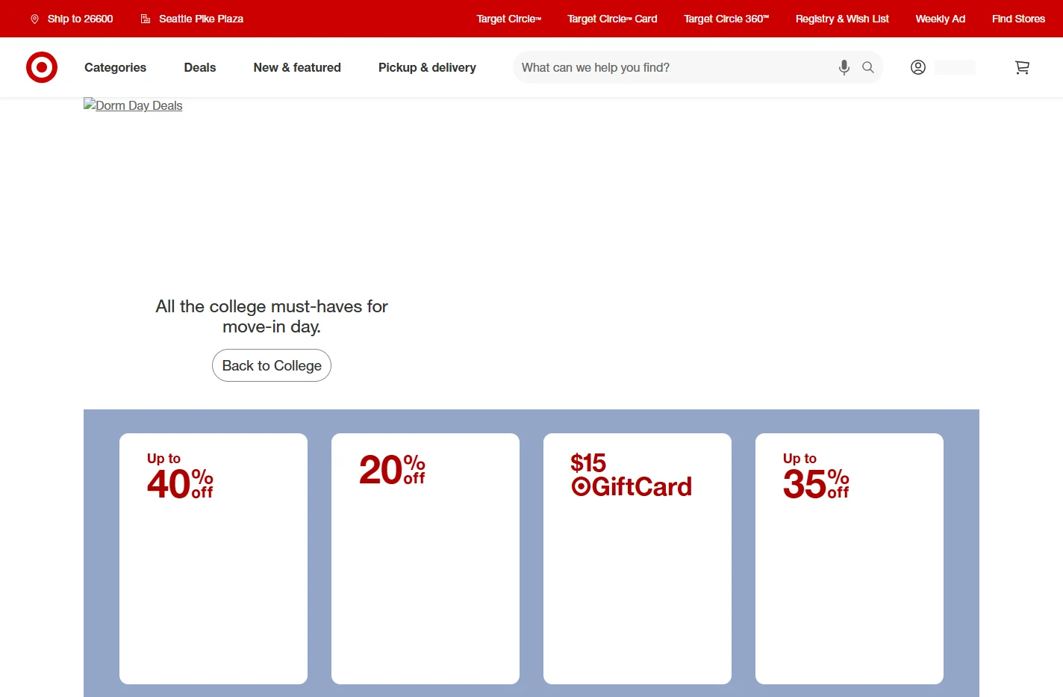
Task: Open the Pickup & delivery menu
Action: click(x=427, y=67)
